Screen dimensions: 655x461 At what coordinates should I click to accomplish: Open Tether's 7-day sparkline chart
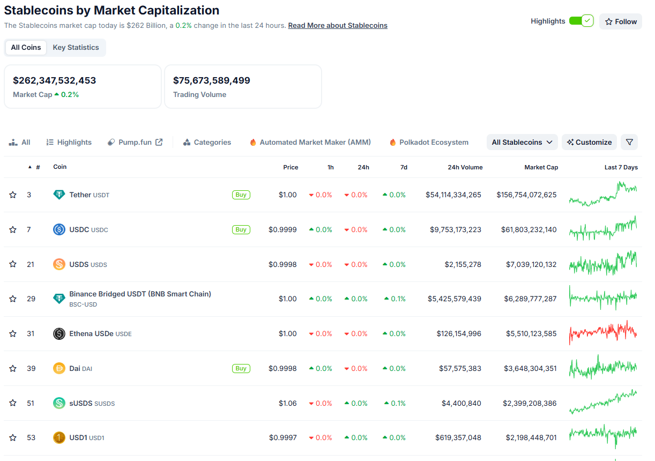point(603,194)
